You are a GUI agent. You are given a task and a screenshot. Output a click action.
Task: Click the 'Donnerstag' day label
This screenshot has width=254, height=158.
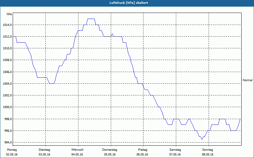[110, 150]
